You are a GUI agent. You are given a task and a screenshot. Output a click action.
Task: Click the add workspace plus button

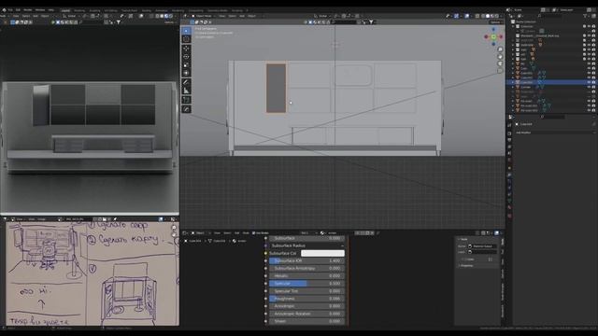coord(247,10)
